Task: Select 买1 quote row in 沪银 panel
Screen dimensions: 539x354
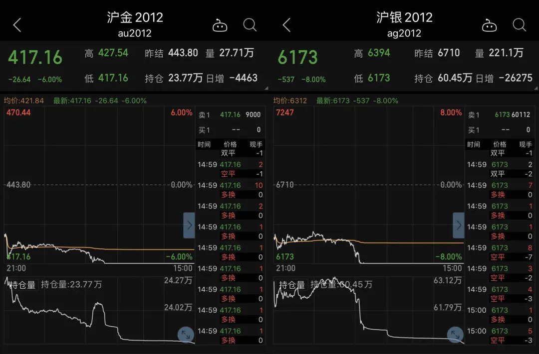Action: [x=499, y=130]
